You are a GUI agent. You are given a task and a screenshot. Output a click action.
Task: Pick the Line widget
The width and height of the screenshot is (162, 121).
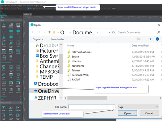point(4,32)
